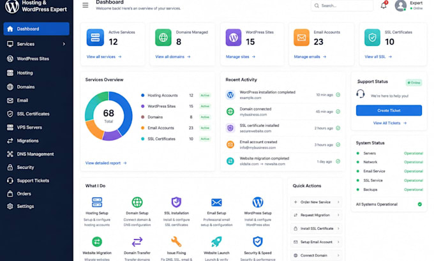Viewport: 434px width, 261px height.
Task: Follow the View All Tickets link
Action: coord(390,123)
